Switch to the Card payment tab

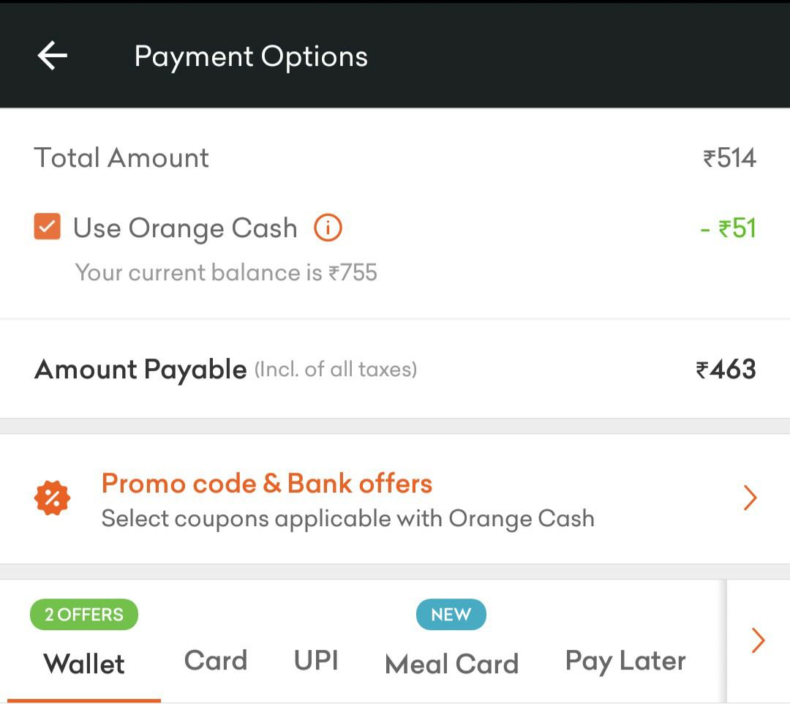pos(215,660)
